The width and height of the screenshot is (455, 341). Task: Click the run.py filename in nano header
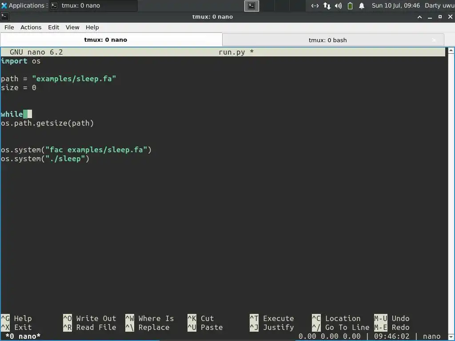click(232, 52)
